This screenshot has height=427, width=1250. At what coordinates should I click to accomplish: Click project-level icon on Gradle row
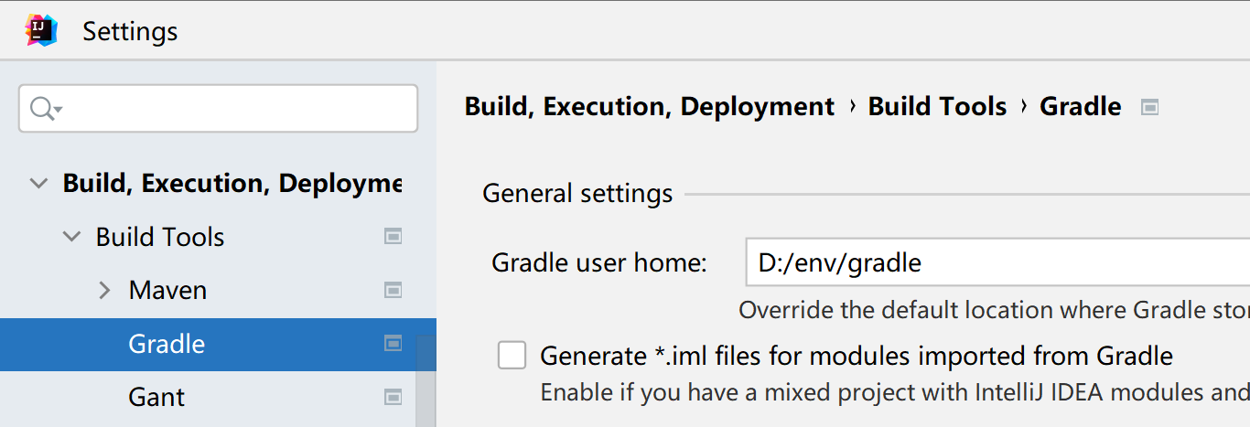point(393,344)
